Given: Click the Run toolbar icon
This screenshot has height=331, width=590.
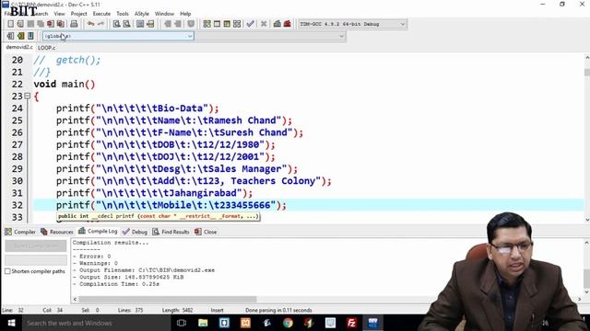Looking at the screenshot, I should tap(218, 24).
